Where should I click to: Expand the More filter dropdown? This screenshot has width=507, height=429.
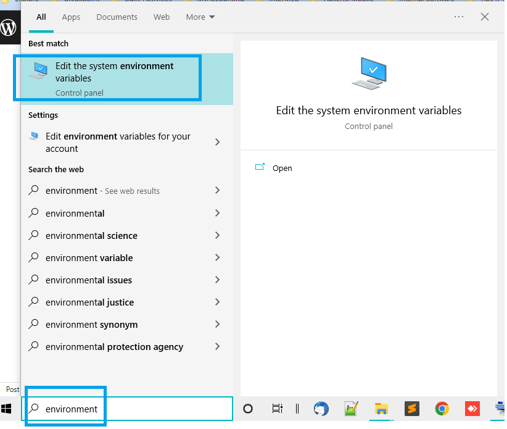point(200,17)
